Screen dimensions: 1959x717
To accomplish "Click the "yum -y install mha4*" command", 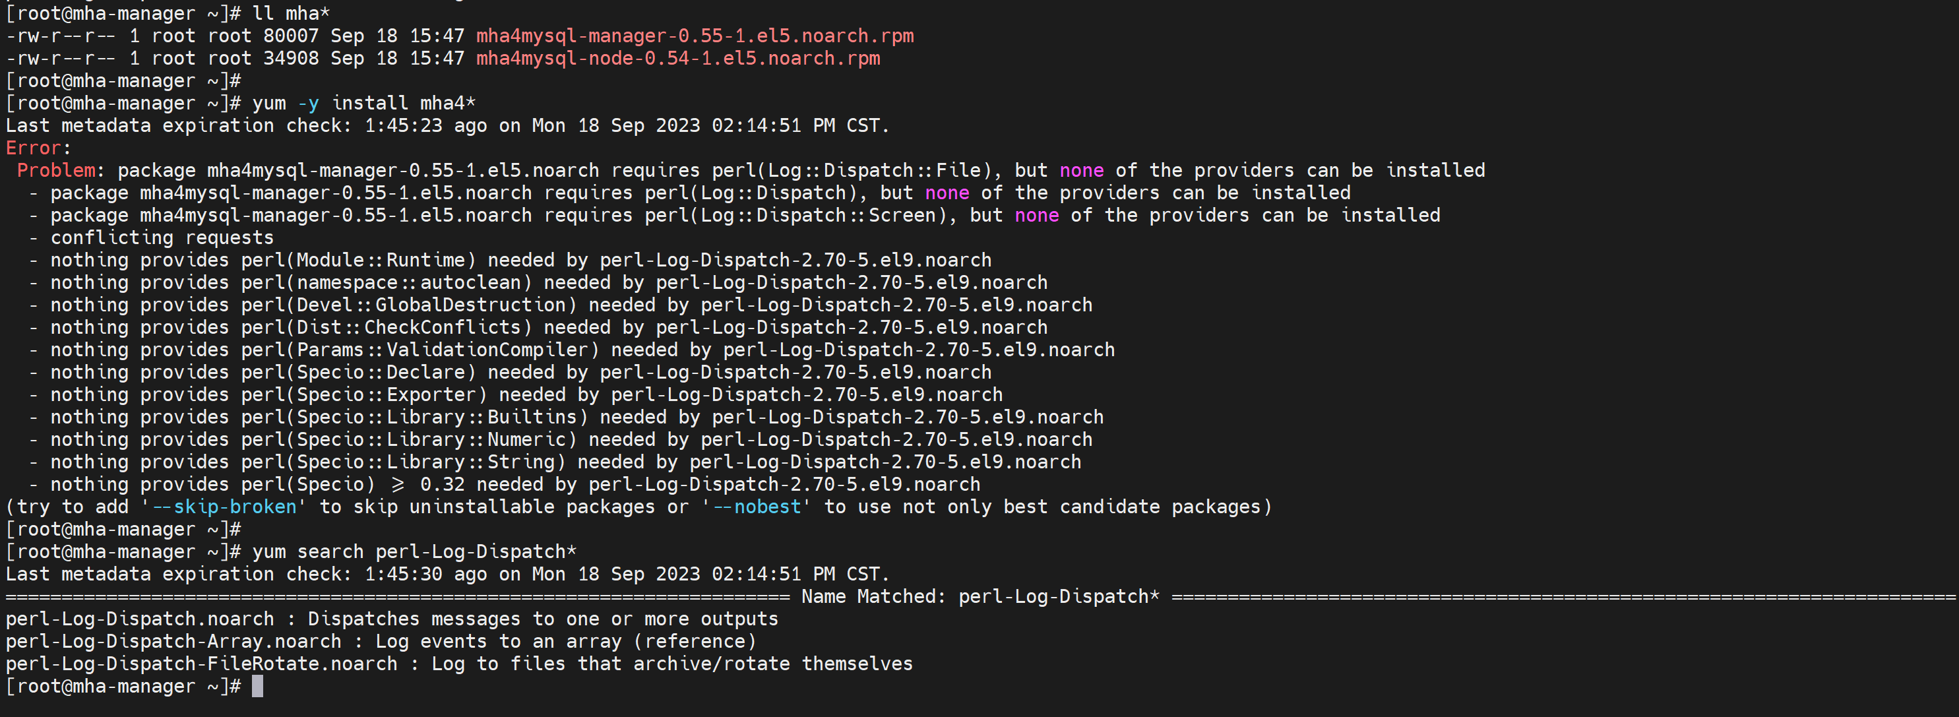I will coord(363,104).
